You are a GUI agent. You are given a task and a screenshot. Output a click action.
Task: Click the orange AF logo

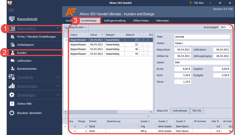pyautogui.click(x=70, y=12)
